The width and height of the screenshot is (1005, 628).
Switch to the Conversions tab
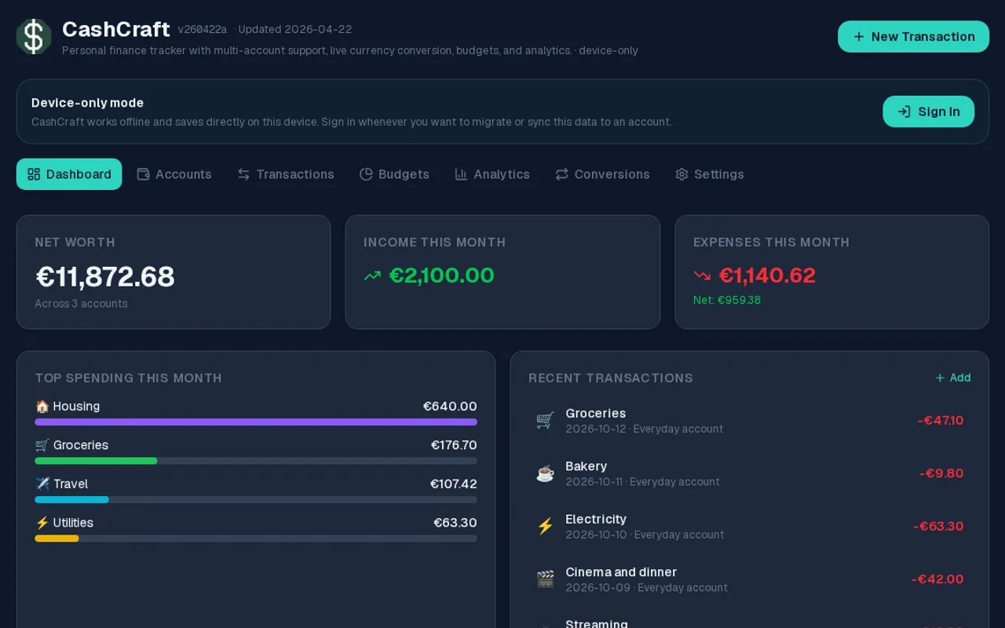coord(602,174)
